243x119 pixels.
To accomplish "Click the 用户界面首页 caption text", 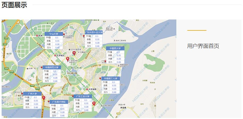I will (x=203, y=46).
